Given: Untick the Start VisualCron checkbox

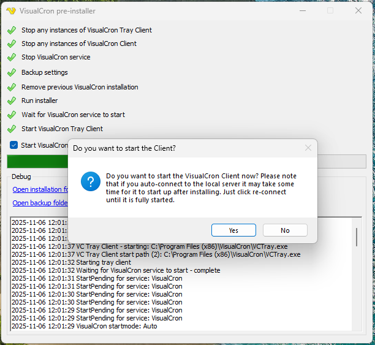Looking at the screenshot, I should point(13,145).
